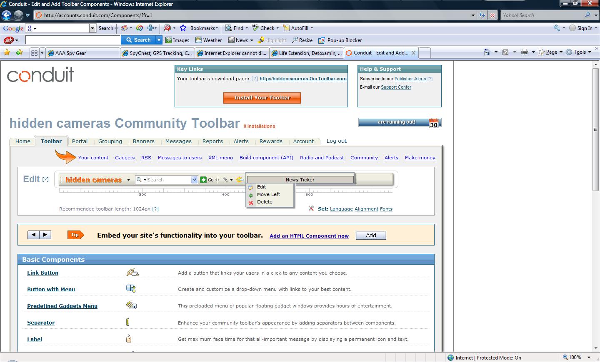Viewport: 600px width, 362px height.
Task: Switch to the Rewards tab
Action: click(271, 141)
